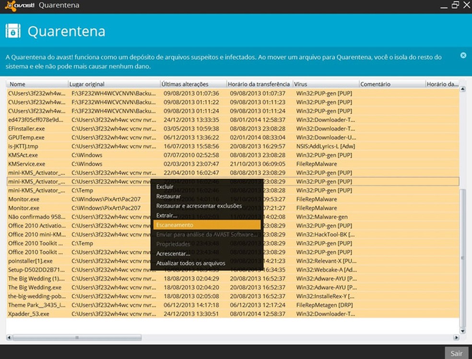Image resolution: width=472 pixels, height=359 pixels.
Task: Click the Horário da transferência column header
Action: click(x=260, y=84)
